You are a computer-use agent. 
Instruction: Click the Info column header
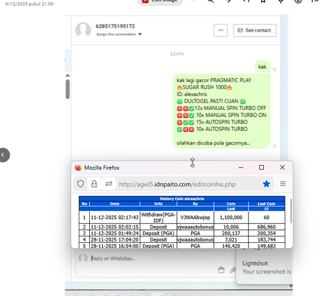[x=158, y=204]
